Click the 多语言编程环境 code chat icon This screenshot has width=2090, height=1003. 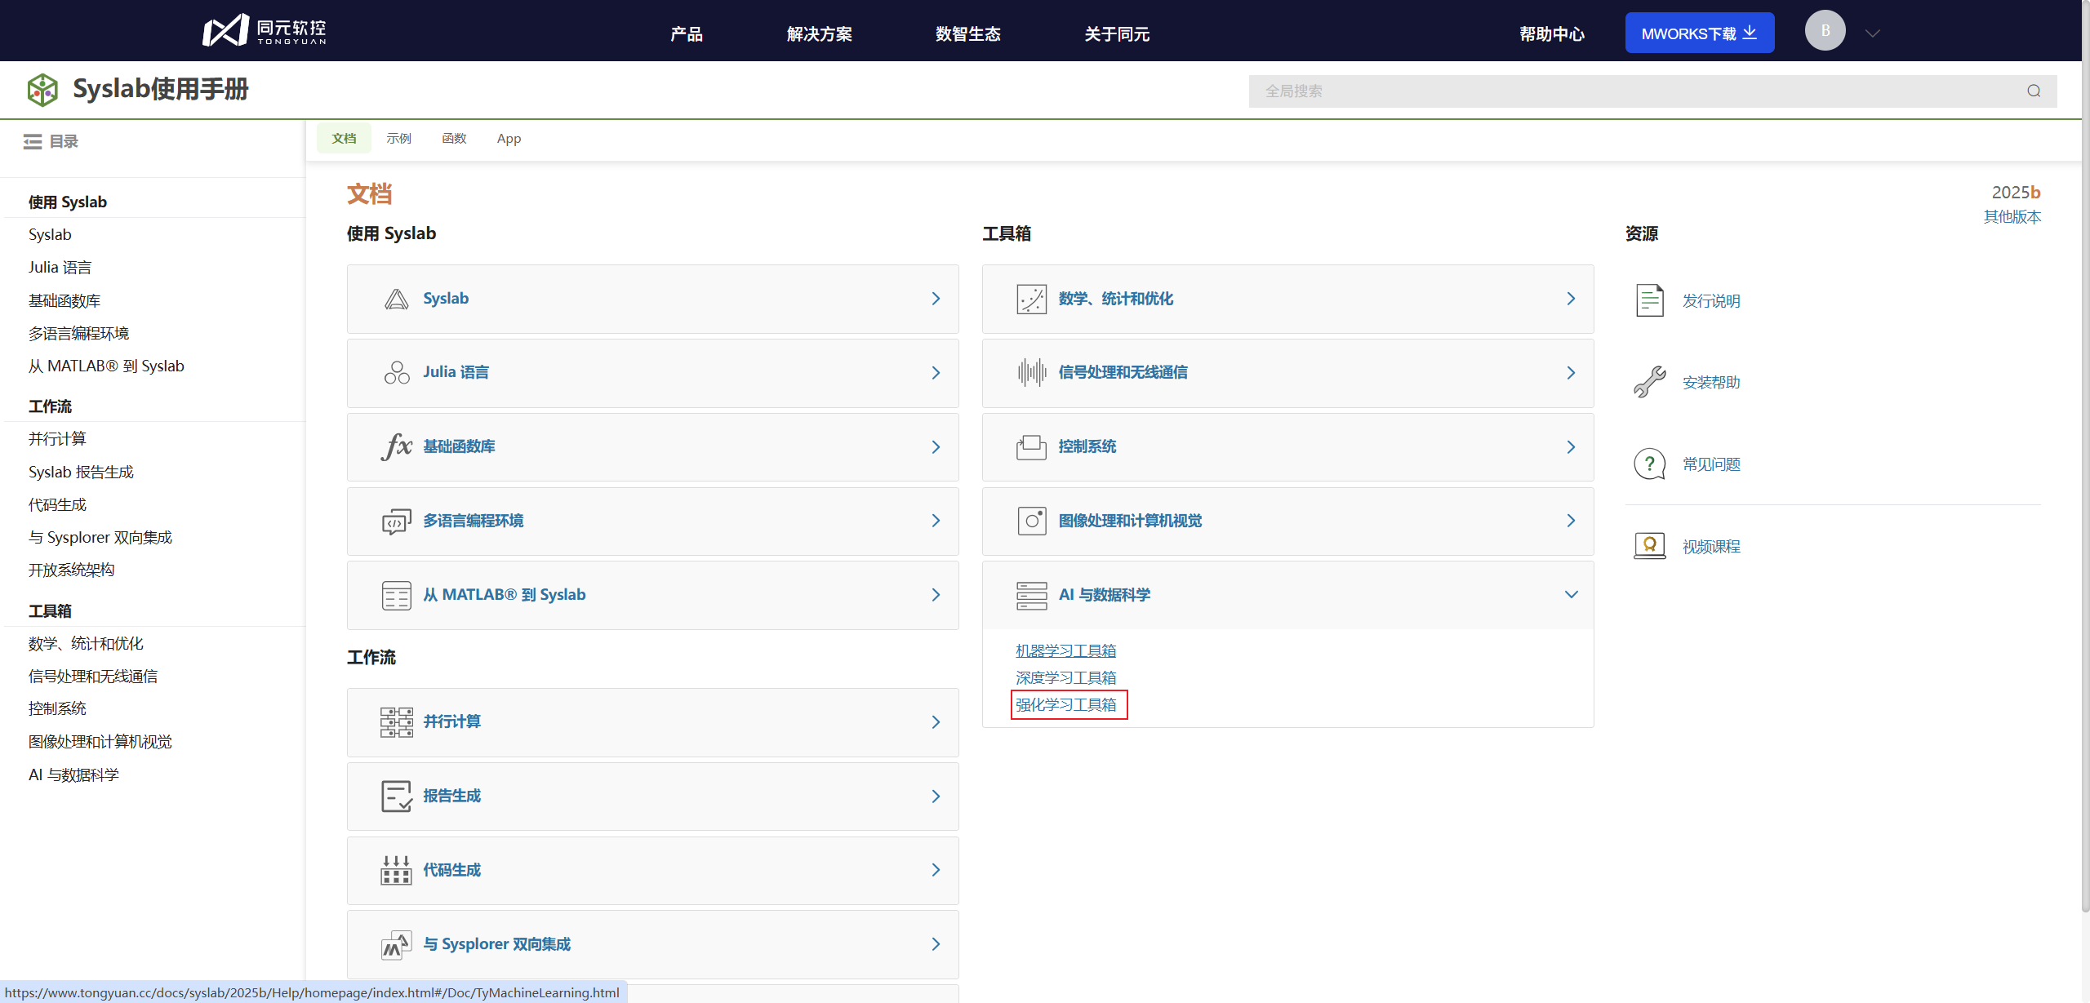tap(396, 521)
